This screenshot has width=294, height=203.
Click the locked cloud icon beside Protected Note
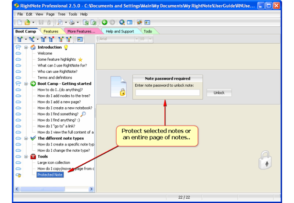[18, 175]
